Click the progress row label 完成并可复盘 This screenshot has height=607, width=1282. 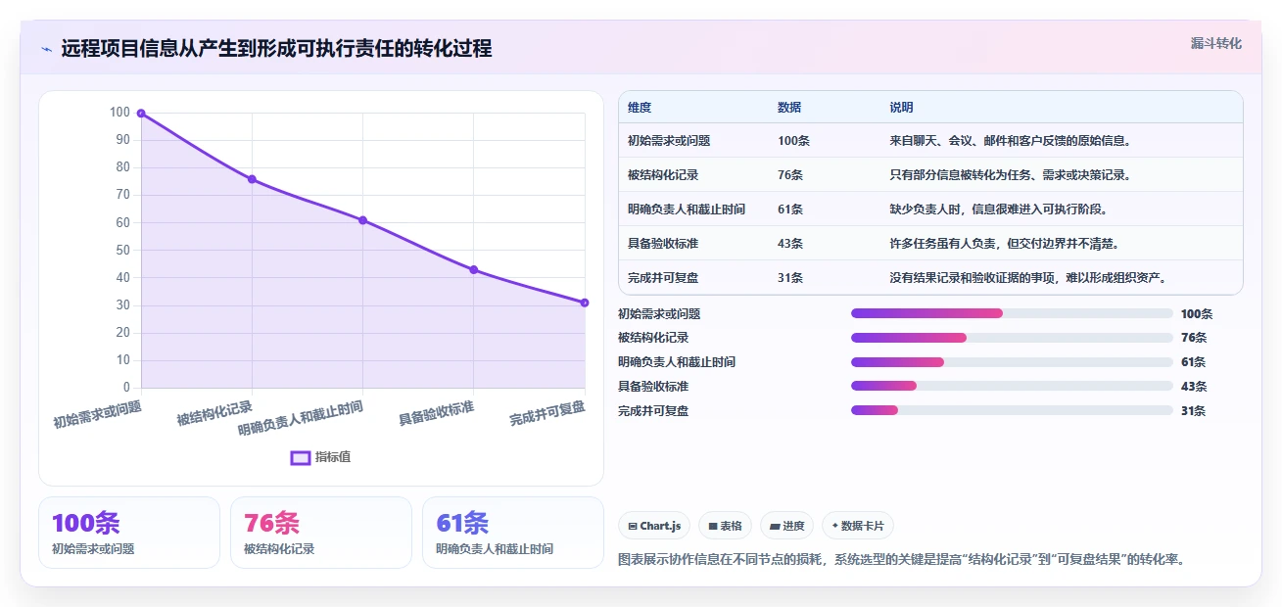[653, 411]
